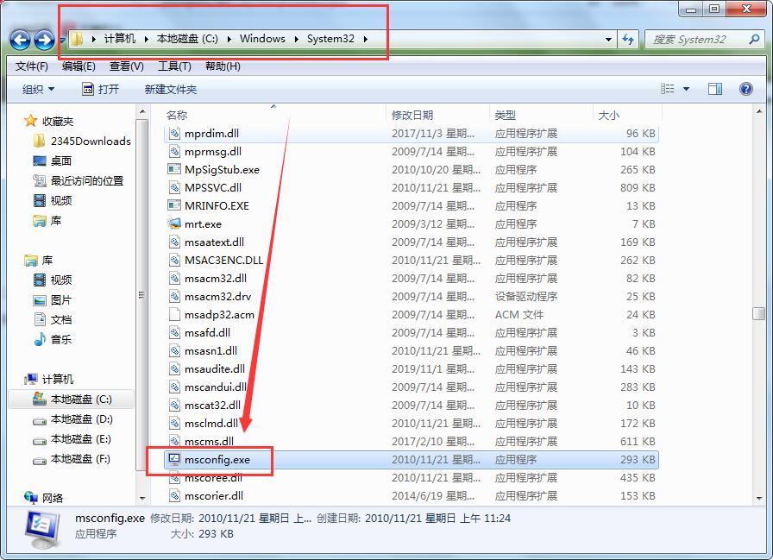
Task: Open the 查看(V) menu
Action: pos(126,66)
